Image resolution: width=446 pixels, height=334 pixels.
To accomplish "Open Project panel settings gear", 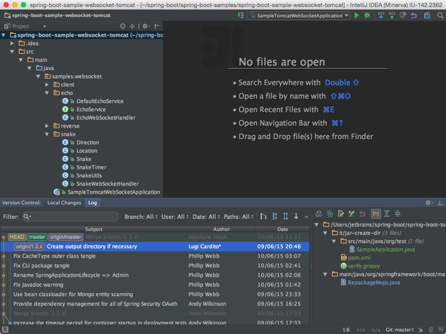I will 146,26.
